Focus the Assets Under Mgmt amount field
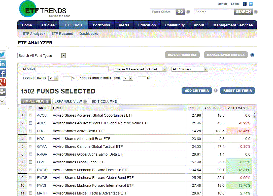The height and width of the screenshot is (196, 273). [142, 78]
